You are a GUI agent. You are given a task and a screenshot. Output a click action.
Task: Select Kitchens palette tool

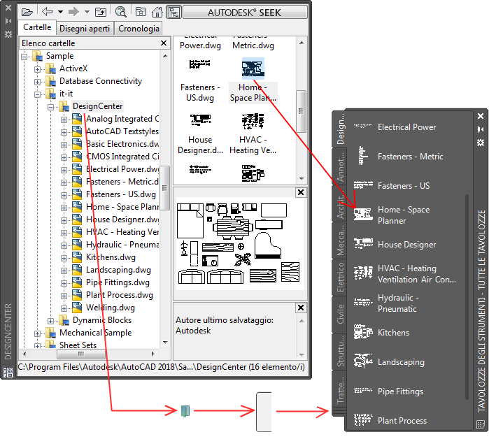click(x=382, y=333)
